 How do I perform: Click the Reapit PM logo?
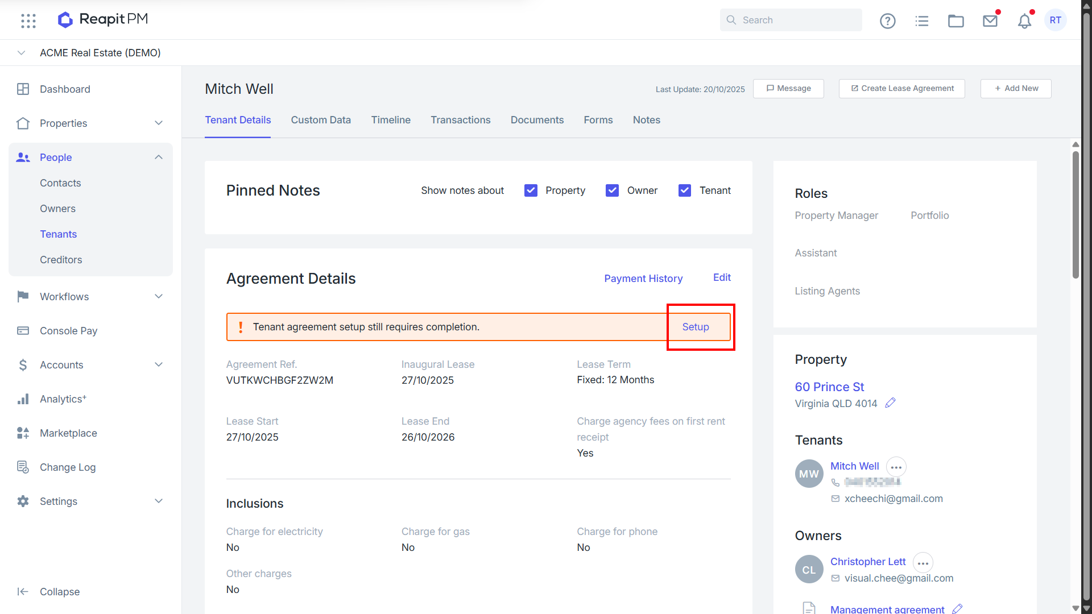pos(103,19)
